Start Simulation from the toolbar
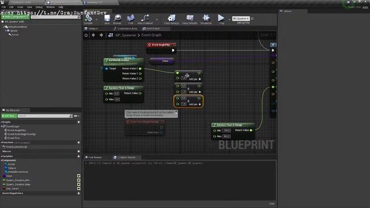 point(206,19)
